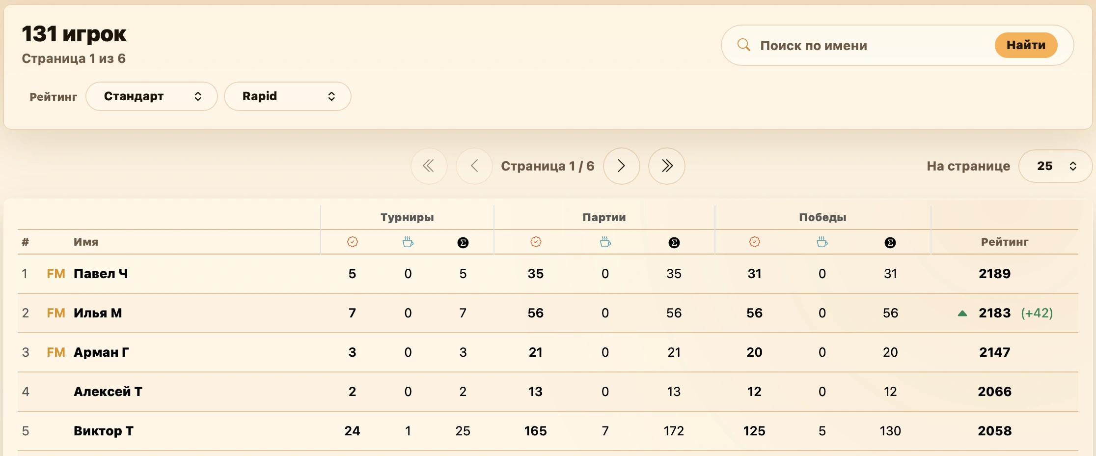Click the Рейтинг column header in table
Viewport: 1096px width, 456px height.
[1005, 242]
